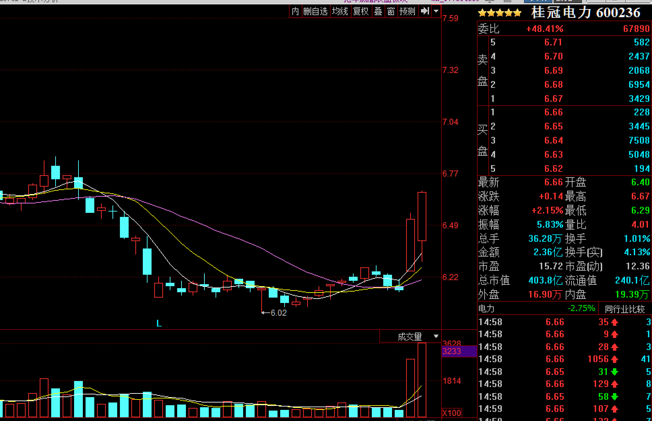Click the 总市值 403.8亿 value
This screenshot has width=652, height=421.
point(545,280)
